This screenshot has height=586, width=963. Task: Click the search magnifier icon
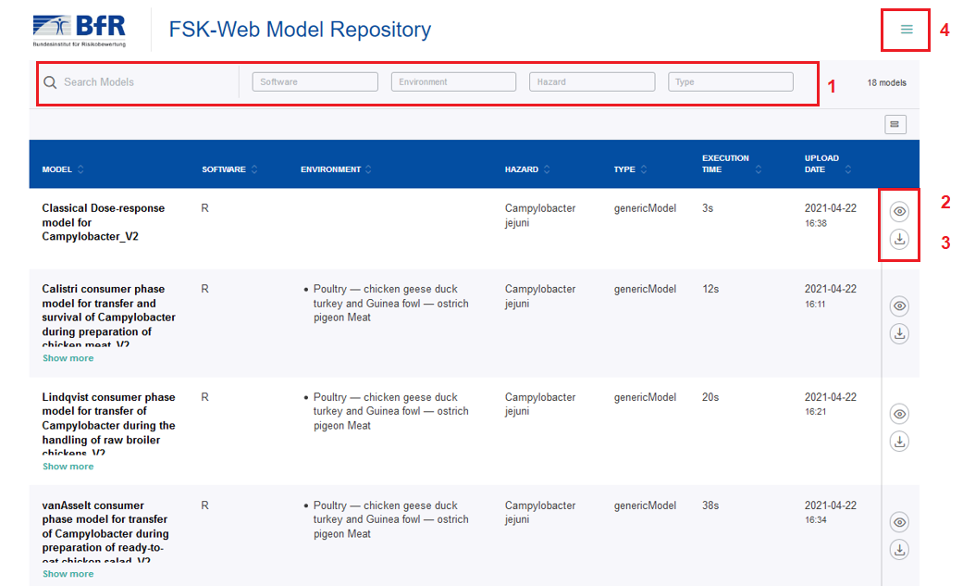pos(50,82)
